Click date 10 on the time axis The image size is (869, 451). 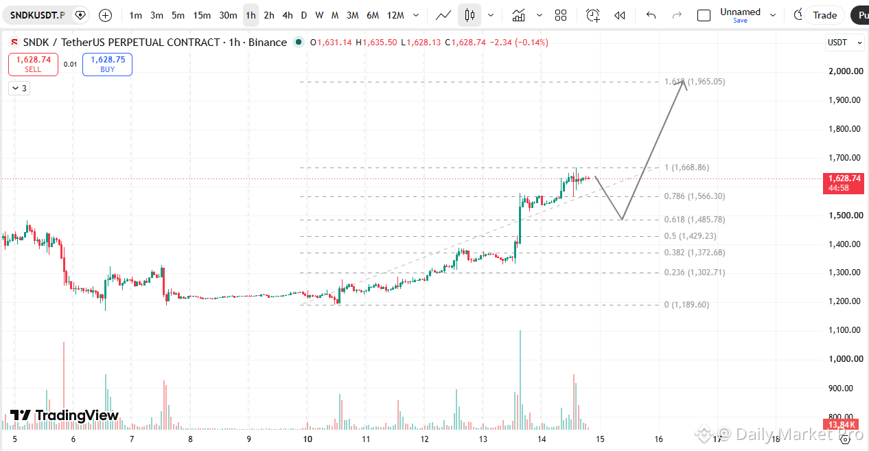click(x=308, y=439)
